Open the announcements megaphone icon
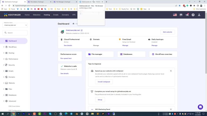Screen dimensions: 207x116 (187, 15)
